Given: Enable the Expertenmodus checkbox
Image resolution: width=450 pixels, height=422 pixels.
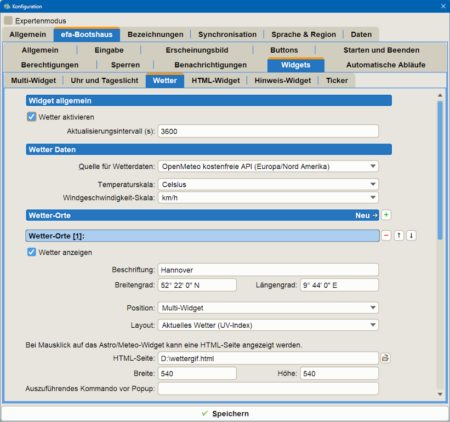Looking at the screenshot, I should click(8, 21).
